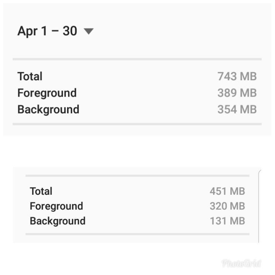Click the vertical edge beside lower panel
275x275 pixels.
pyautogui.click(x=259, y=207)
